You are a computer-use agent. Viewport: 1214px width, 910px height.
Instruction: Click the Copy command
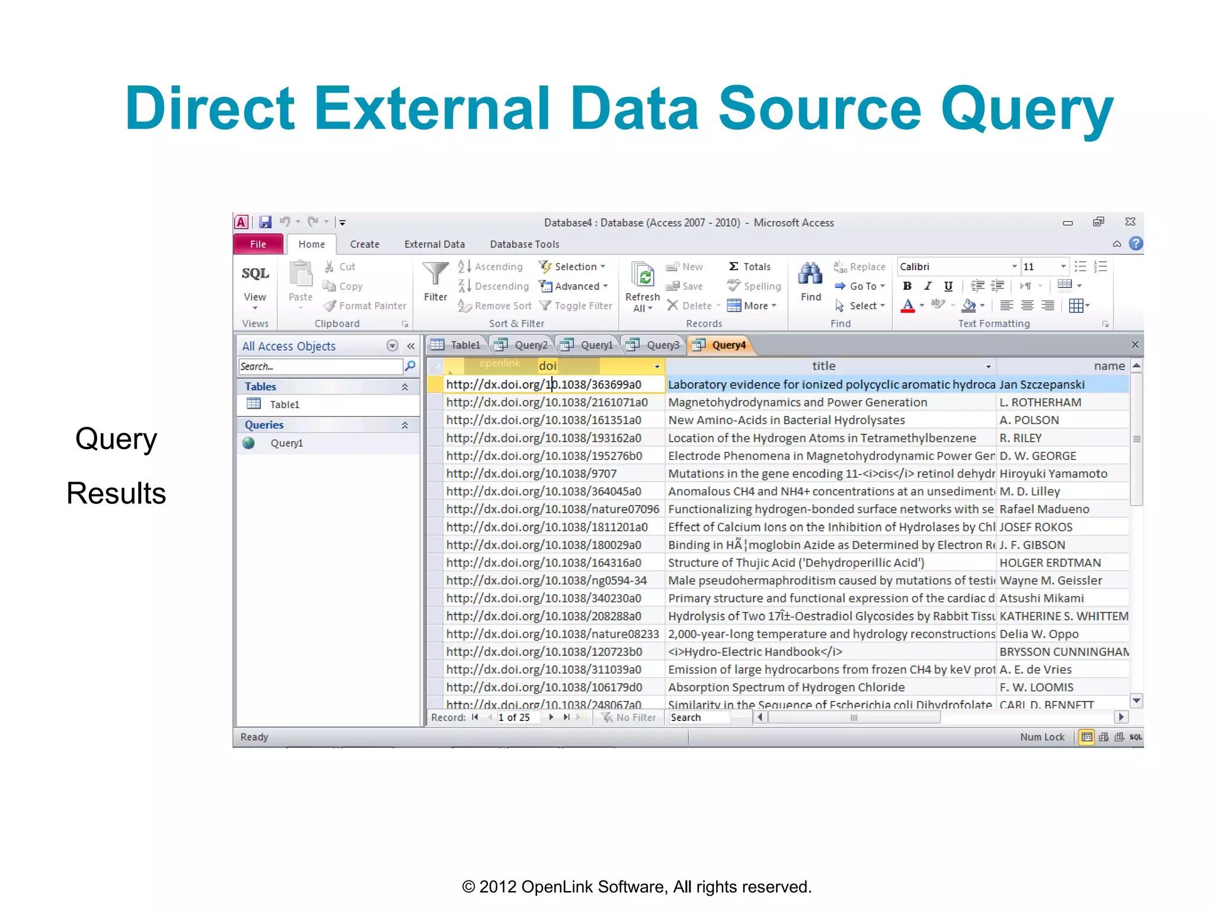(343, 286)
